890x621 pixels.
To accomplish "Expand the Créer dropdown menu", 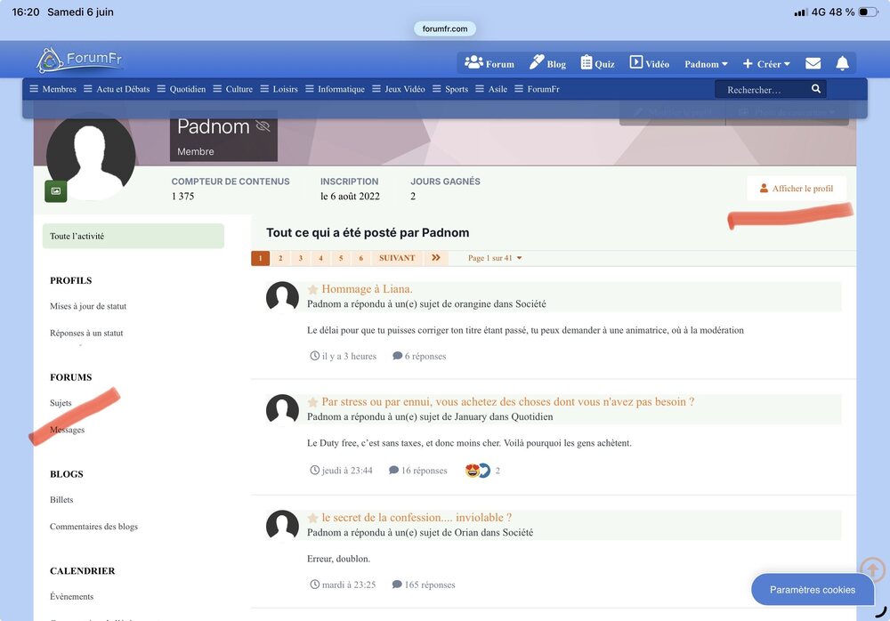I will coord(766,64).
